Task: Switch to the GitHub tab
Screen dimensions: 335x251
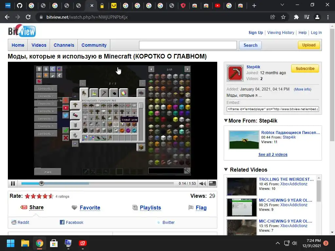Action: [20, 6]
